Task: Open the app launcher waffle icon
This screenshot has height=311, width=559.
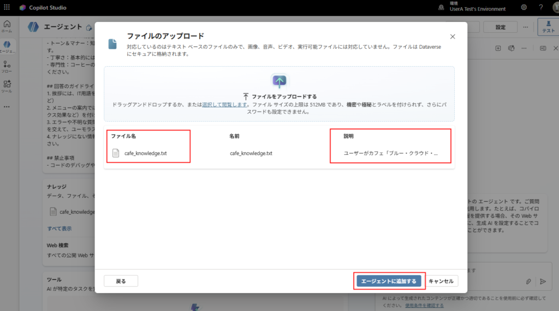Action: pos(7,7)
